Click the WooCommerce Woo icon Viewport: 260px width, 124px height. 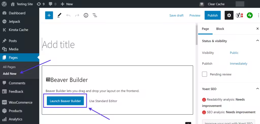4,102
